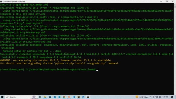
Task: Click the terminal scrollbar down arrow
Action: tap(175, 94)
